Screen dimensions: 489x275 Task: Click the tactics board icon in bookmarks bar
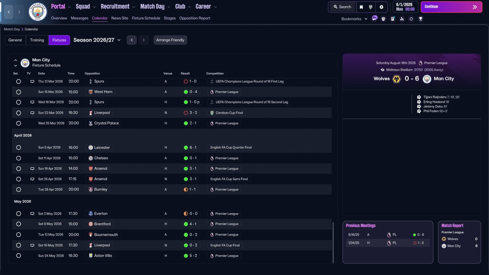pos(393,19)
